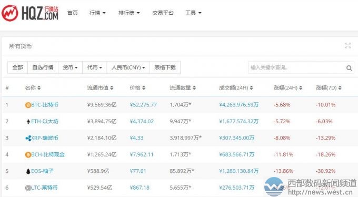
Task: Click LTC volume ¥276,503.71万
Action: pos(236,188)
